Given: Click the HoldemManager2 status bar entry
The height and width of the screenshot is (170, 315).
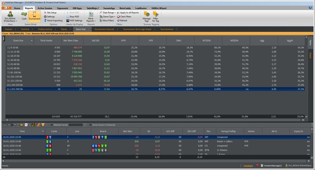Looking at the screenshot, I should [x=271, y=166].
